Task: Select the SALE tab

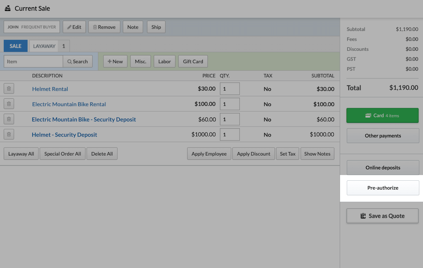Action: click(x=15, y=46)
